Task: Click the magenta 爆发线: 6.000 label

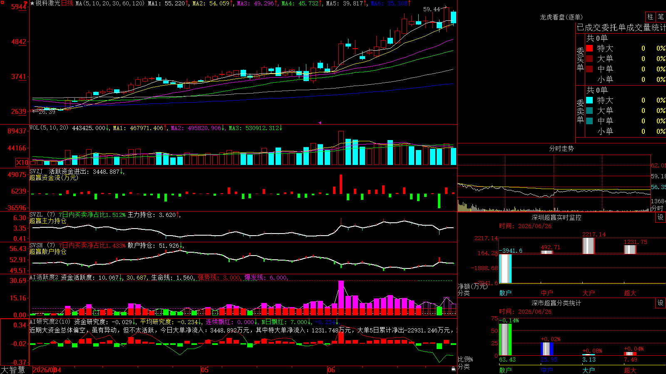Action: 266,278
